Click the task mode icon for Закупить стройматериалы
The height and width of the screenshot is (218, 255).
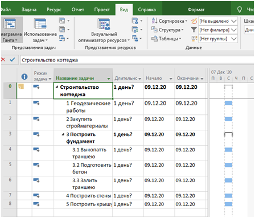coord(36,119)
